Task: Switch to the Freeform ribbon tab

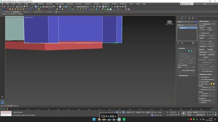Action: pos(16,12)
